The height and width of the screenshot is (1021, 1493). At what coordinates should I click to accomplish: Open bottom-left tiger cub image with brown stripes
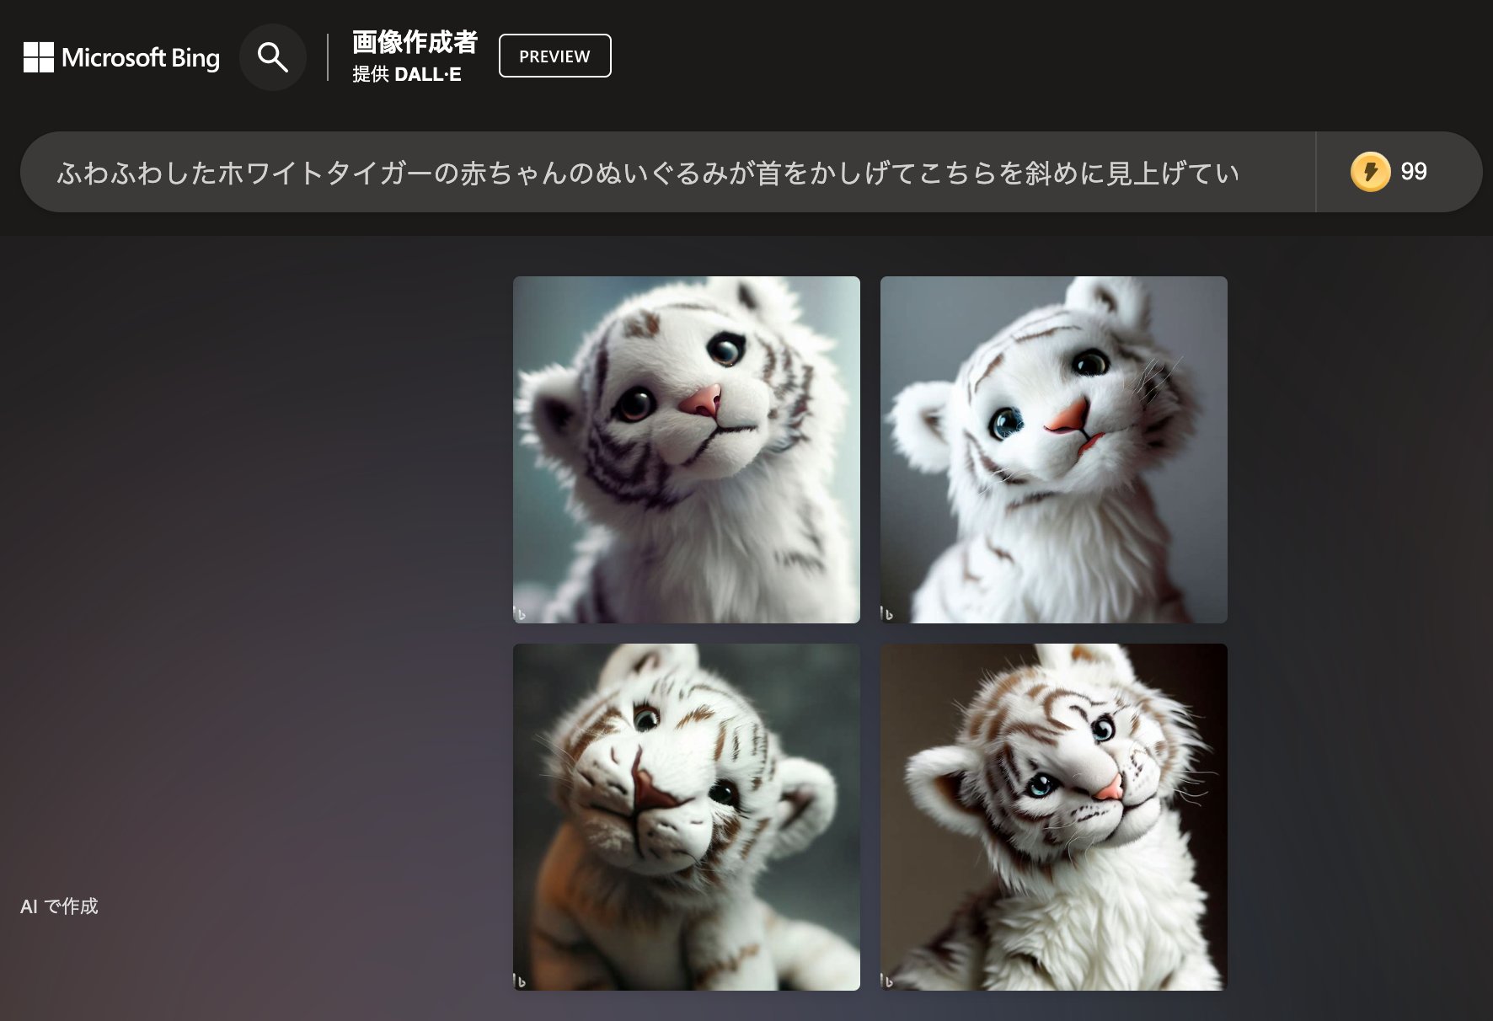[686, 817]
